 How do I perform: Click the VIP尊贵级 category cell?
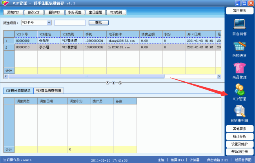click(72, 48)
